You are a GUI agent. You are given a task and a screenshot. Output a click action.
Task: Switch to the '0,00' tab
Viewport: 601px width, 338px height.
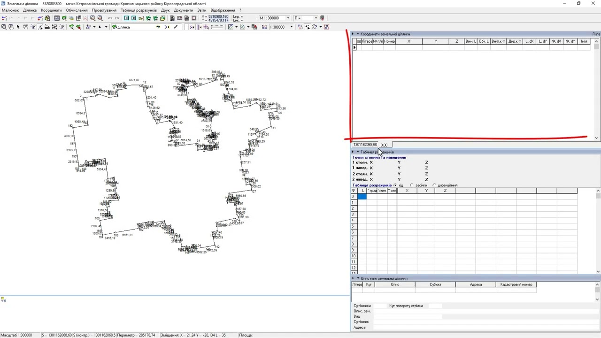coord(384,145)
